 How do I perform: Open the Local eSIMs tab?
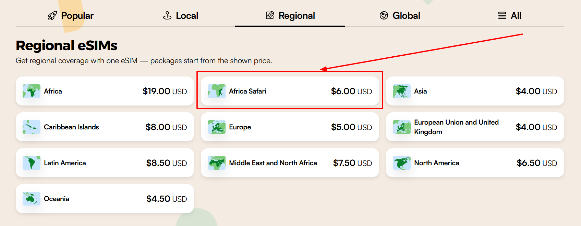180,16
